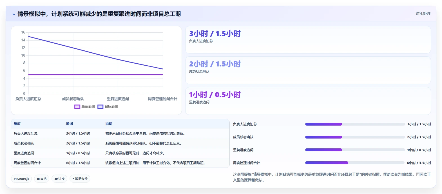Click the 数据 table column header
442x194 pixels.
tap(70, 124)
